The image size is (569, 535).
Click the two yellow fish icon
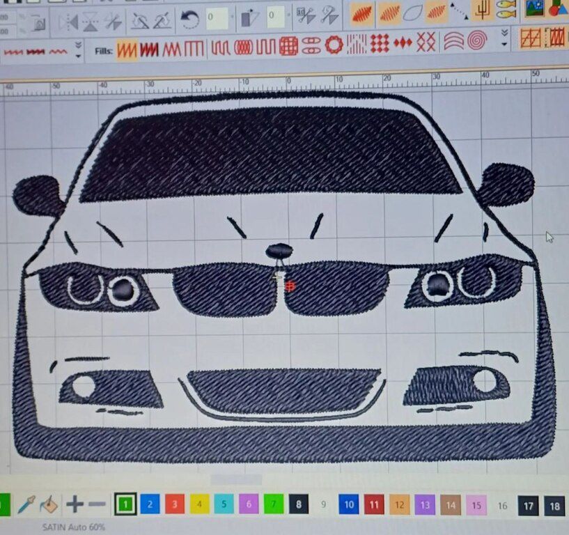click(x=506, y=9)
